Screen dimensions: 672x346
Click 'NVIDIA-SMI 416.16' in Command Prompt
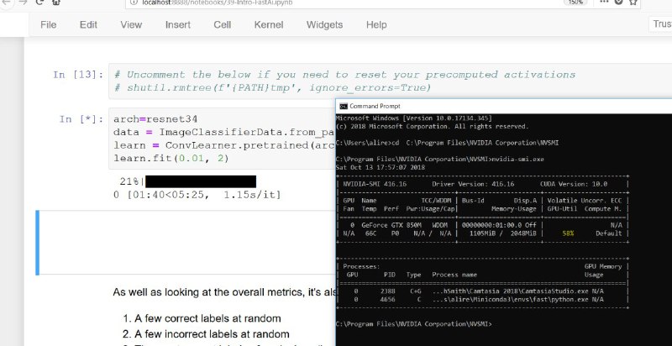(375, 184)
